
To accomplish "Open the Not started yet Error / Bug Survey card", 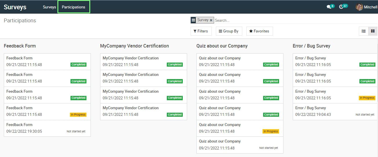I will click(x=335, y=112).
